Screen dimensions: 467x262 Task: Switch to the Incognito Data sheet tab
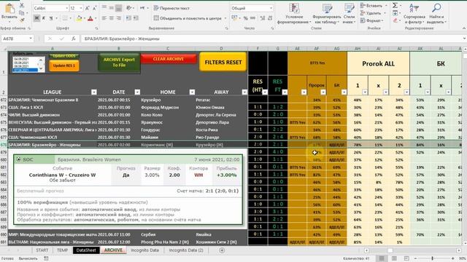[x=144, y=250]
